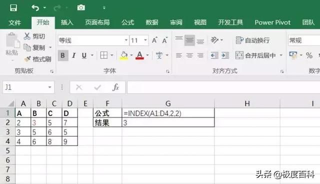Click the align right icon
The image size is (320, 184).
click(x=200, y=55)
